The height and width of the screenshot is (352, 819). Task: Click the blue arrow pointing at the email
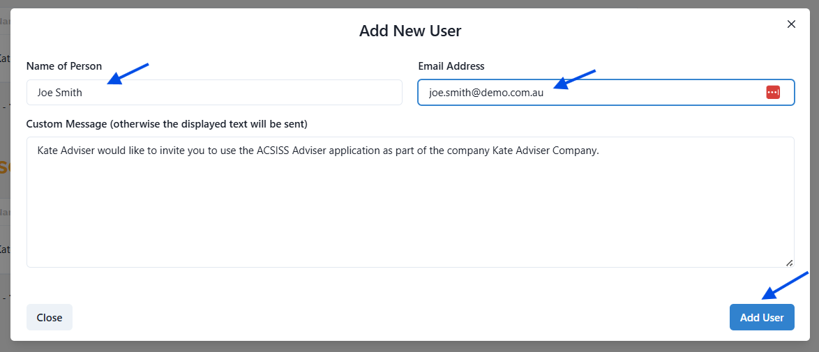tap(574, 79)
